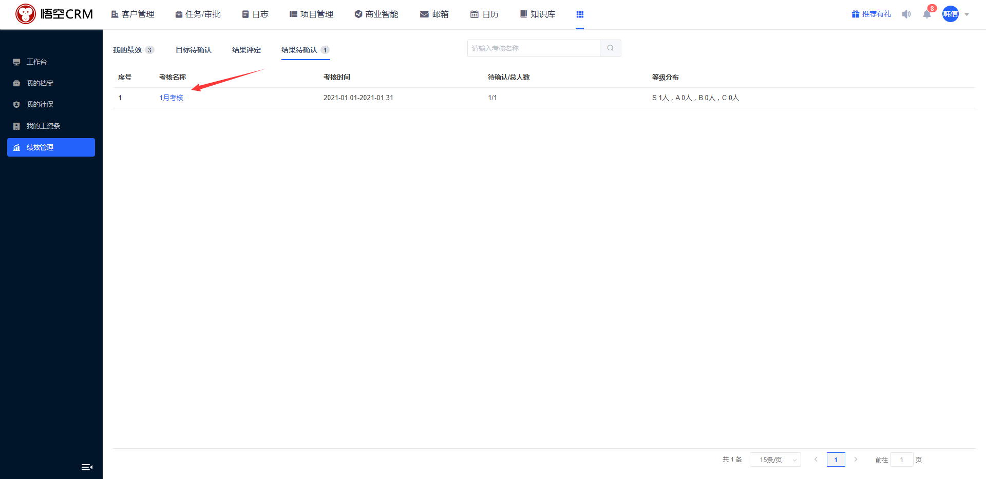This screenshot has height=479, width=986.
Task: Switch to the 我的绩效 tab
Action: pyautogui.click(x=133, y=50)
